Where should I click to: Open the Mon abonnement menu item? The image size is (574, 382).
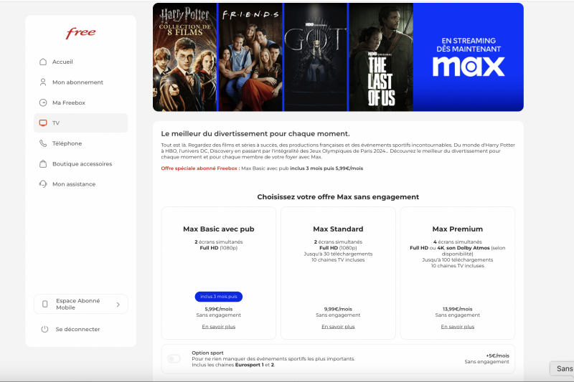tap(77, 82)
